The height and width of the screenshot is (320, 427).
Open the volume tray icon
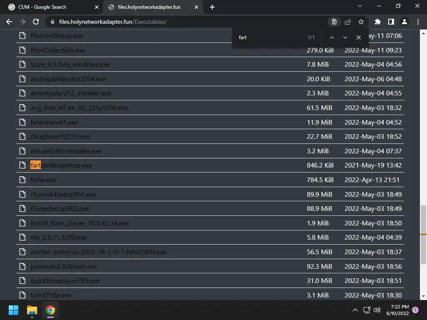point(377,310)
